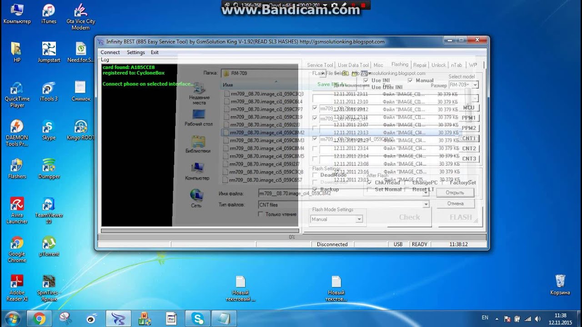
Task: Toggle Backup checkbox
Action: [x=315, y=189]
